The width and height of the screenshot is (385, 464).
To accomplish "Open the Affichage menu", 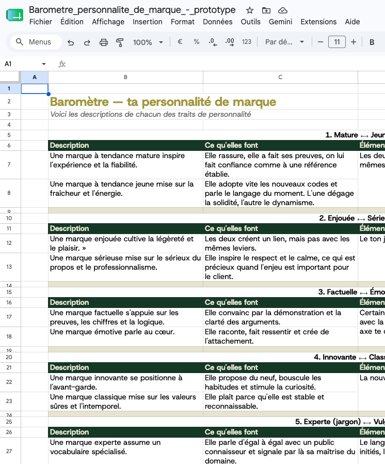I will 108,22.
